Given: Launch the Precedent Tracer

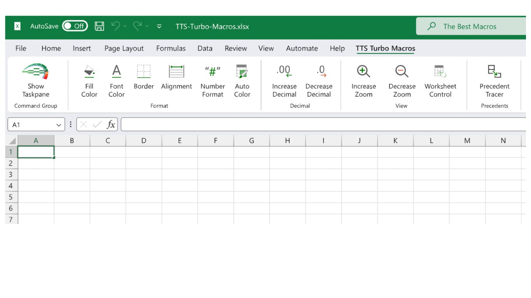Looking at the screenshot, I should coord(494,81).
